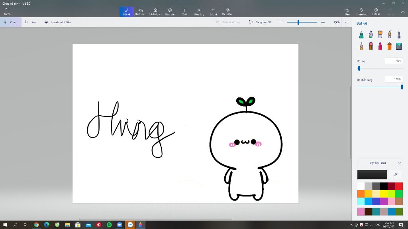Open Microsoft Edge from taskbar
Screen dimensions: 408x229
coord(47,225)
